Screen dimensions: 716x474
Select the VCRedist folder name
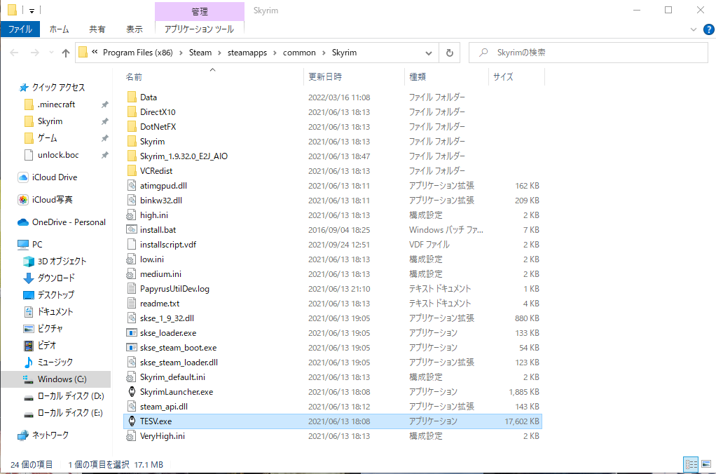[156, 170]
